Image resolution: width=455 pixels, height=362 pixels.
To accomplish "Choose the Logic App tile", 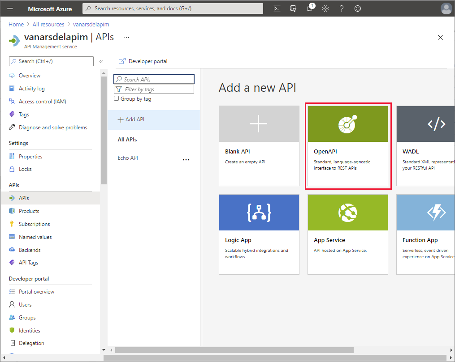I will (259, 234).
